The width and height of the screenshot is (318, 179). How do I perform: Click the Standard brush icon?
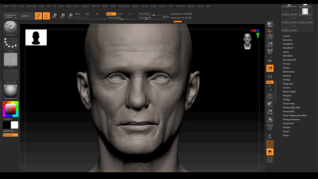tap(11, 28)
